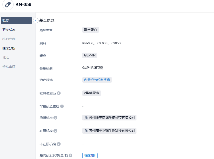Click info icon beside 原研机构

tap(55, 118)
